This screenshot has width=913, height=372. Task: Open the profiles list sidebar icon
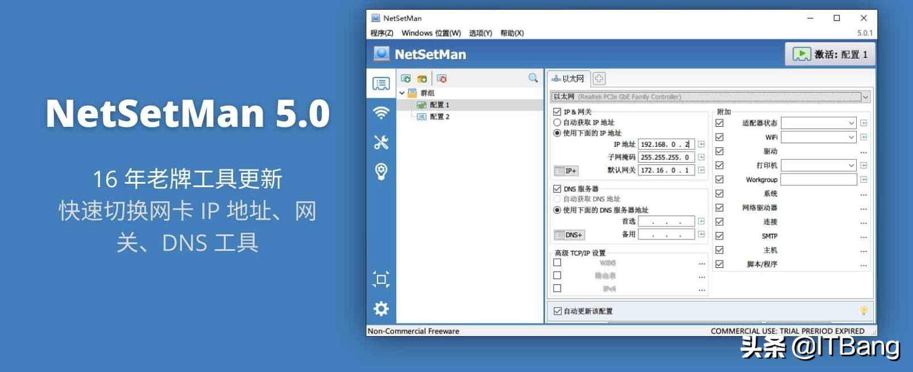pyautogui.click(x=381, y=84)
